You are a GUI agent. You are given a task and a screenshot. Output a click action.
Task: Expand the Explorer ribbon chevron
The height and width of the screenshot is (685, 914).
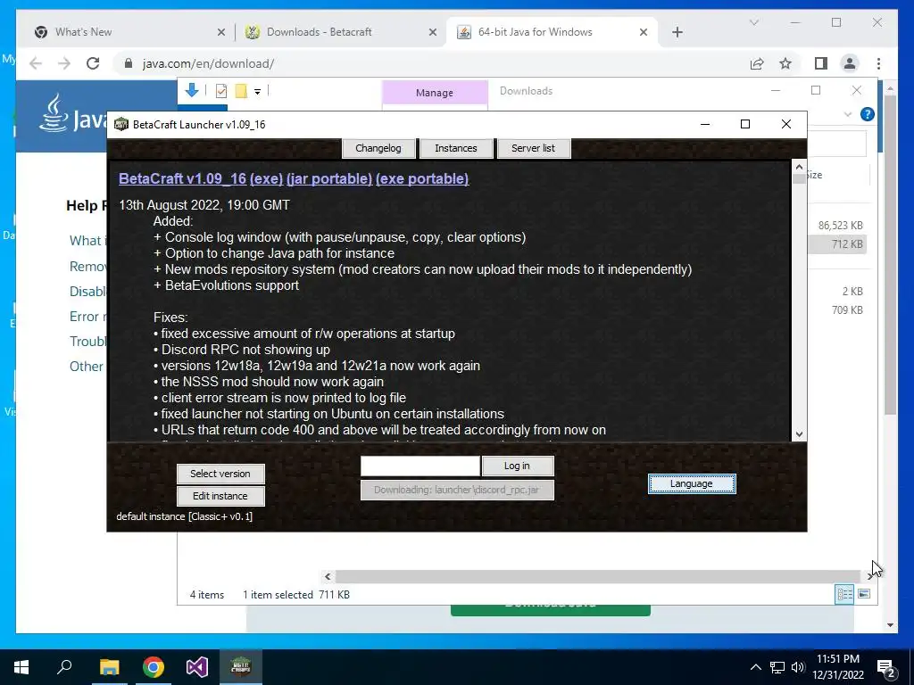[848, 115]
